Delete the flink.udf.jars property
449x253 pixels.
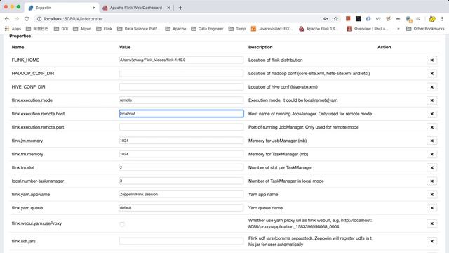(x=432, y=241)
